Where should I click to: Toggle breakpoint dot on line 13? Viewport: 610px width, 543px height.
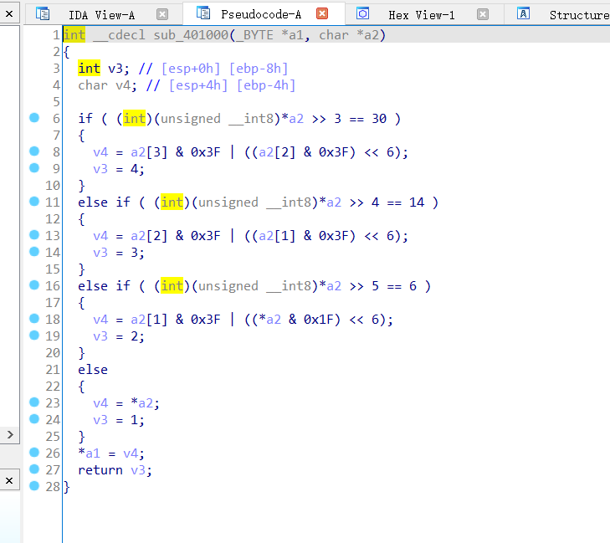click(x=34, y=235)
